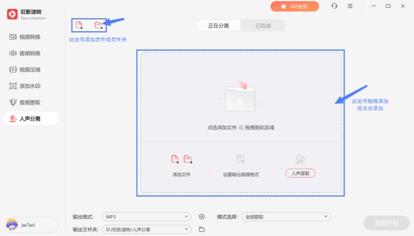Expand the 模式选择 全部提取 dropdown
414x236 pixels.
point(286,217)
